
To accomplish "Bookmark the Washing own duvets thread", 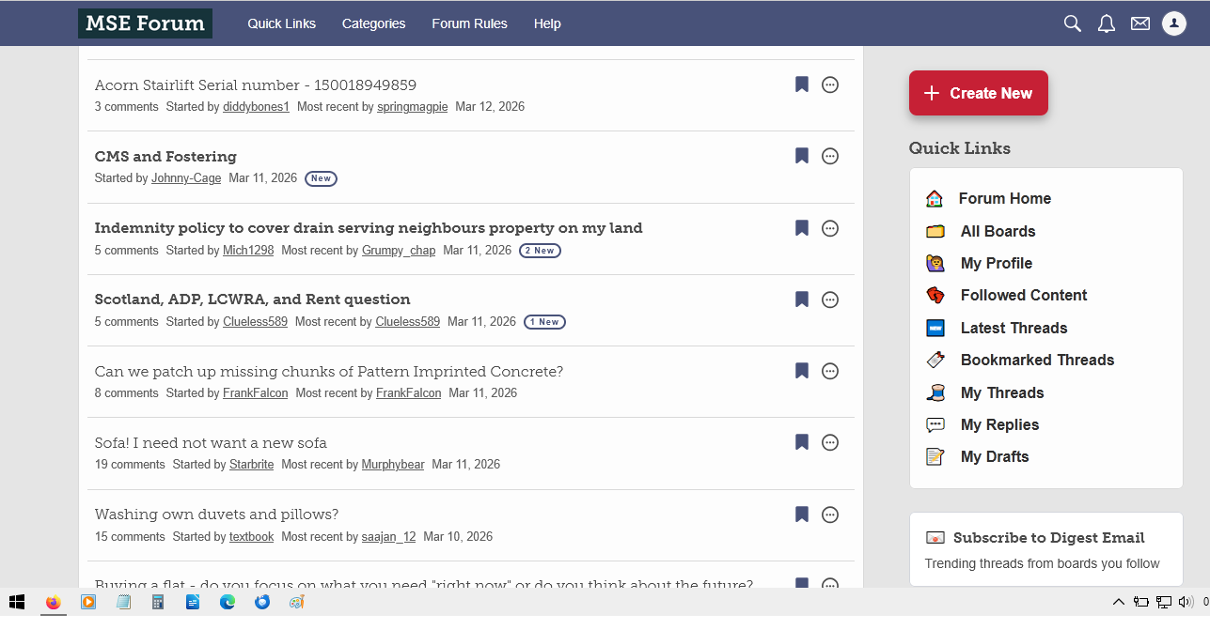I will click(802, 515).
